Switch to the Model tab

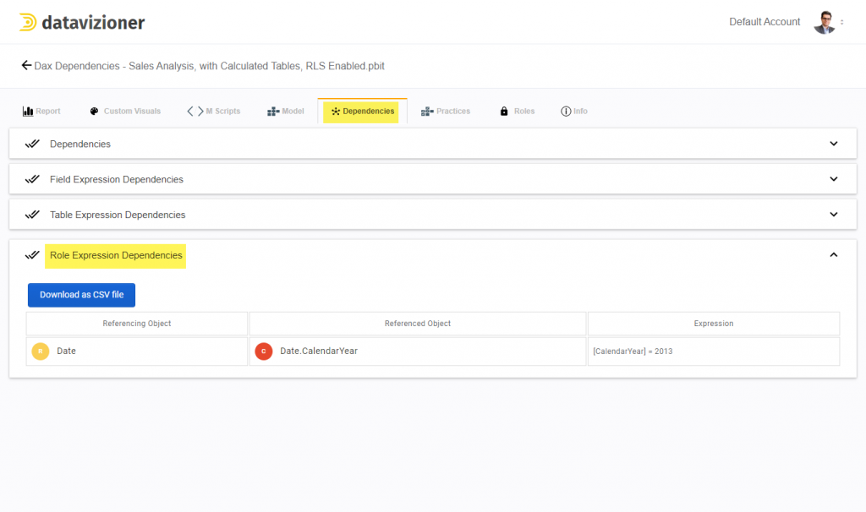[x=286, y=111]
